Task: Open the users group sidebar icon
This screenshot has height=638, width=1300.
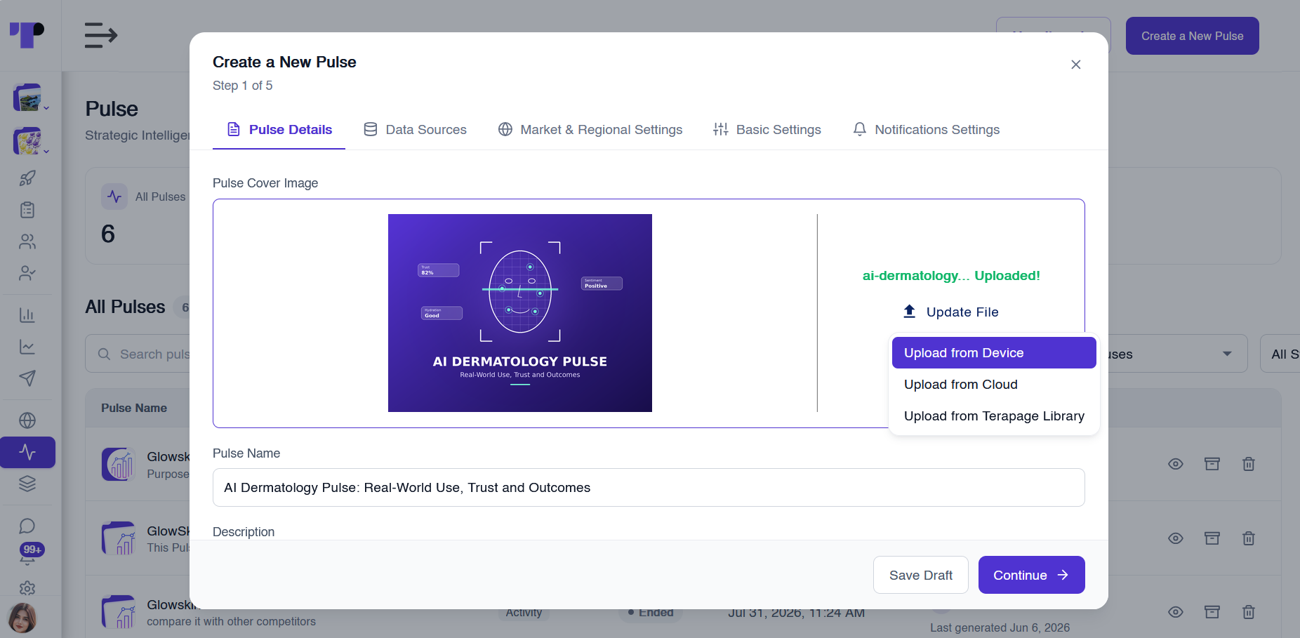Action: (x=27, y=241)
